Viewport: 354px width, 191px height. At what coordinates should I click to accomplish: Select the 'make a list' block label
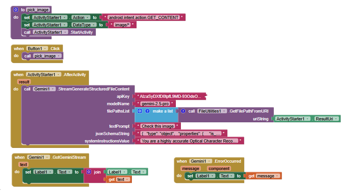coord(163,111)
